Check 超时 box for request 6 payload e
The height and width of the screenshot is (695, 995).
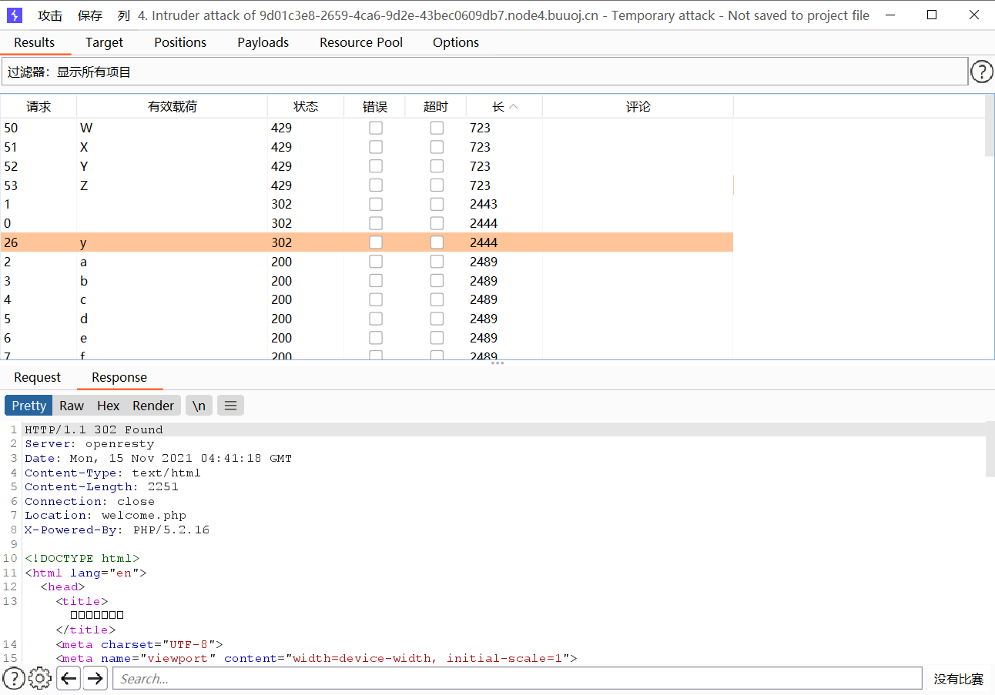point(437,338)
